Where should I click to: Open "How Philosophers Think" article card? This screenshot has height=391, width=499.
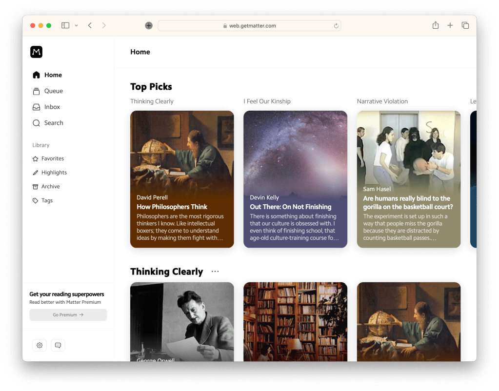click(x=182, y=179)
